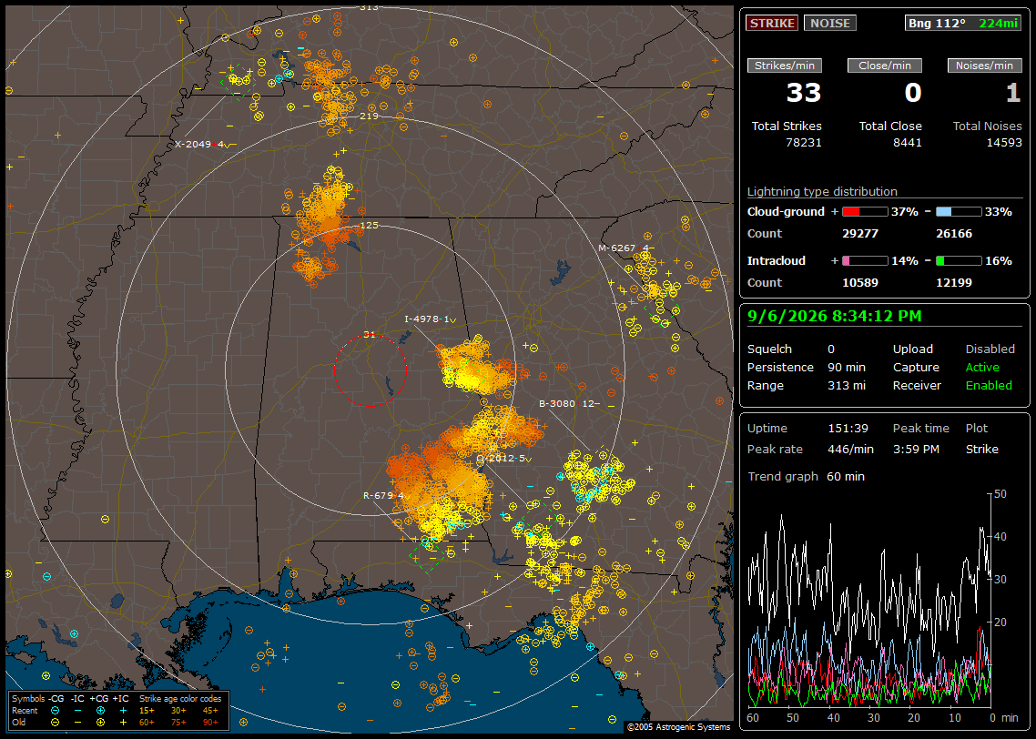Select storm cell label O-2012-5
1036x739 pixels.
[x=503, y=459]
